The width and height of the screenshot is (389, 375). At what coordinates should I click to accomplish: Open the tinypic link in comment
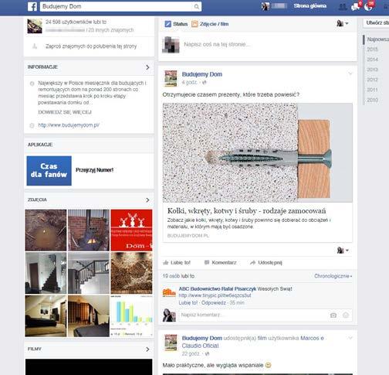click(x=215, y=295)
